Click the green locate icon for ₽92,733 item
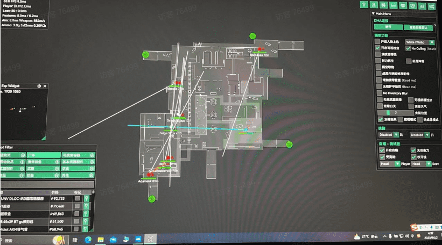442x245 pixels. [x=86, y=198]
